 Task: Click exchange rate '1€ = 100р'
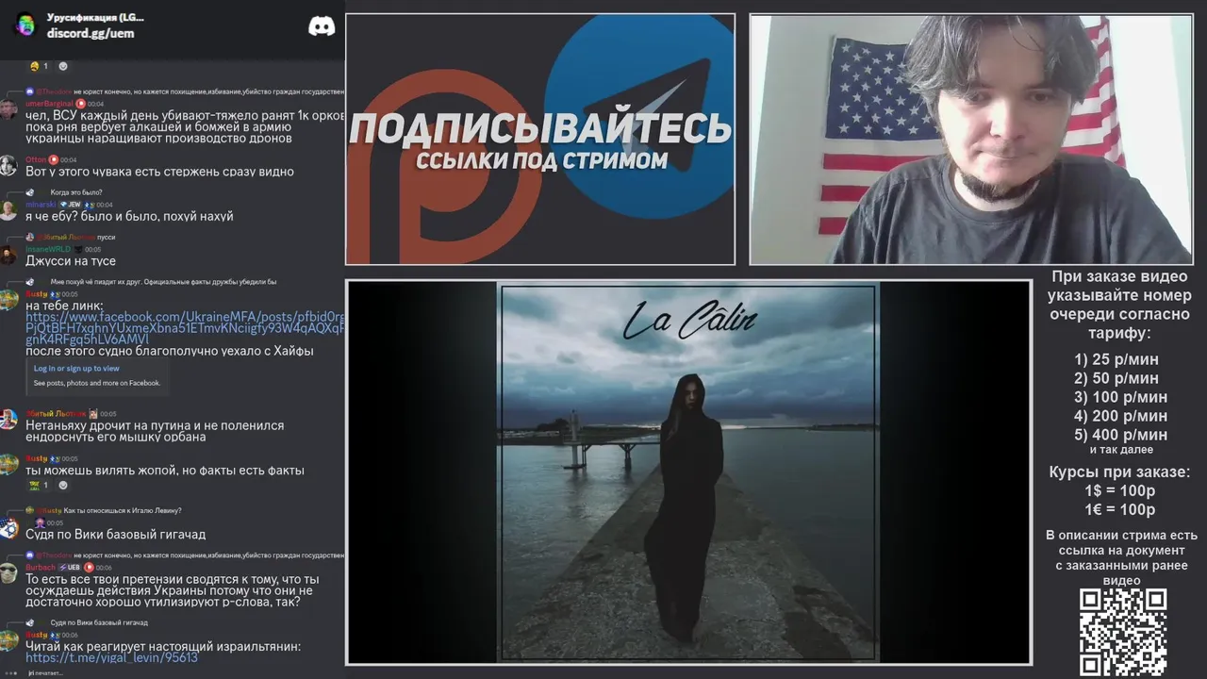(1119, 510)
